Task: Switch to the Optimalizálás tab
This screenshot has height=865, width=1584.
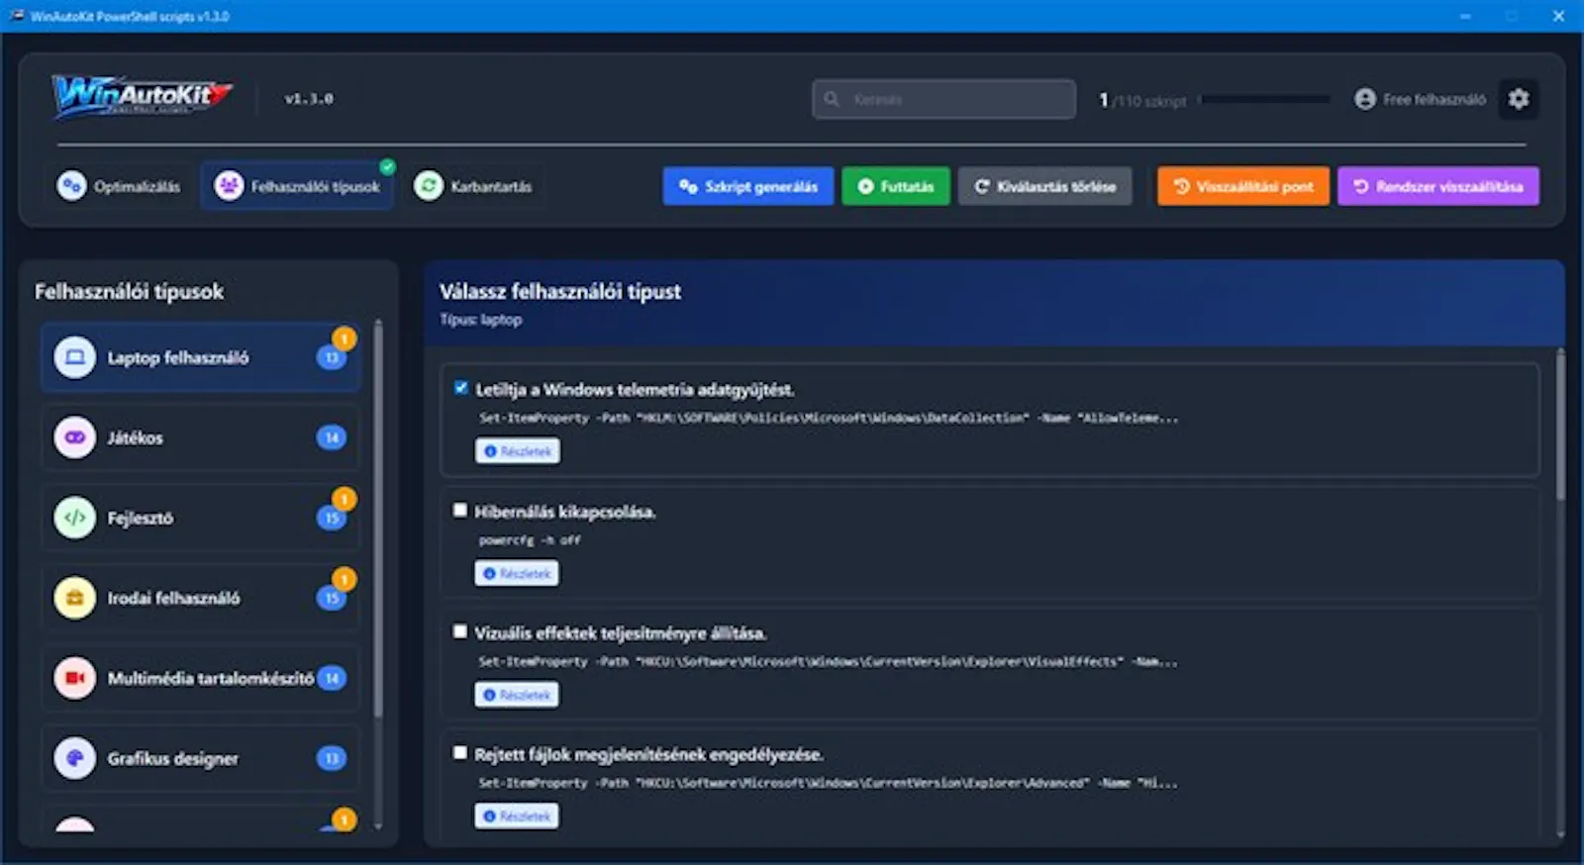Action: coord(120,186)
